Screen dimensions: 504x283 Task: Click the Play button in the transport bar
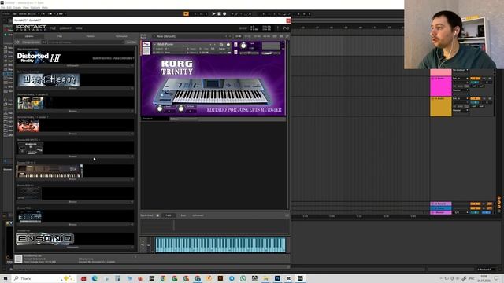213,14
